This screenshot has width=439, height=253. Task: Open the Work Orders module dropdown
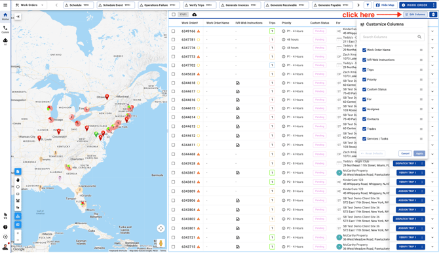point(29,5)
